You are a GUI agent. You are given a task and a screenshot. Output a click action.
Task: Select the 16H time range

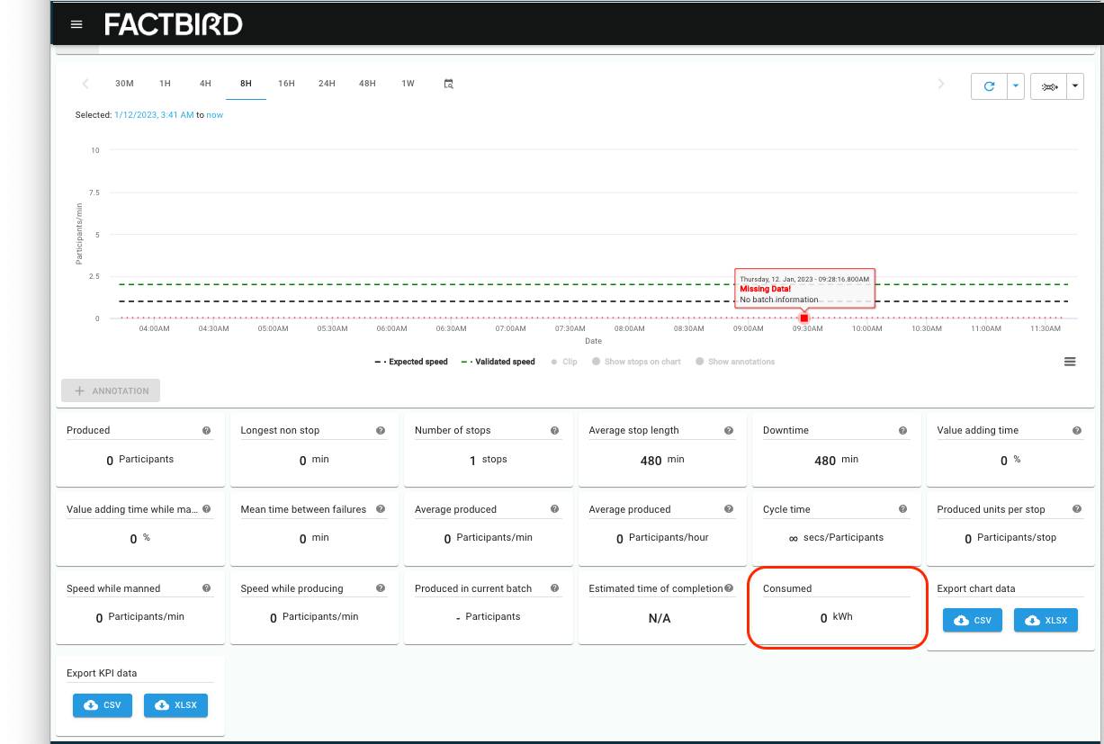pyautogui.click(x=286, y=84)
